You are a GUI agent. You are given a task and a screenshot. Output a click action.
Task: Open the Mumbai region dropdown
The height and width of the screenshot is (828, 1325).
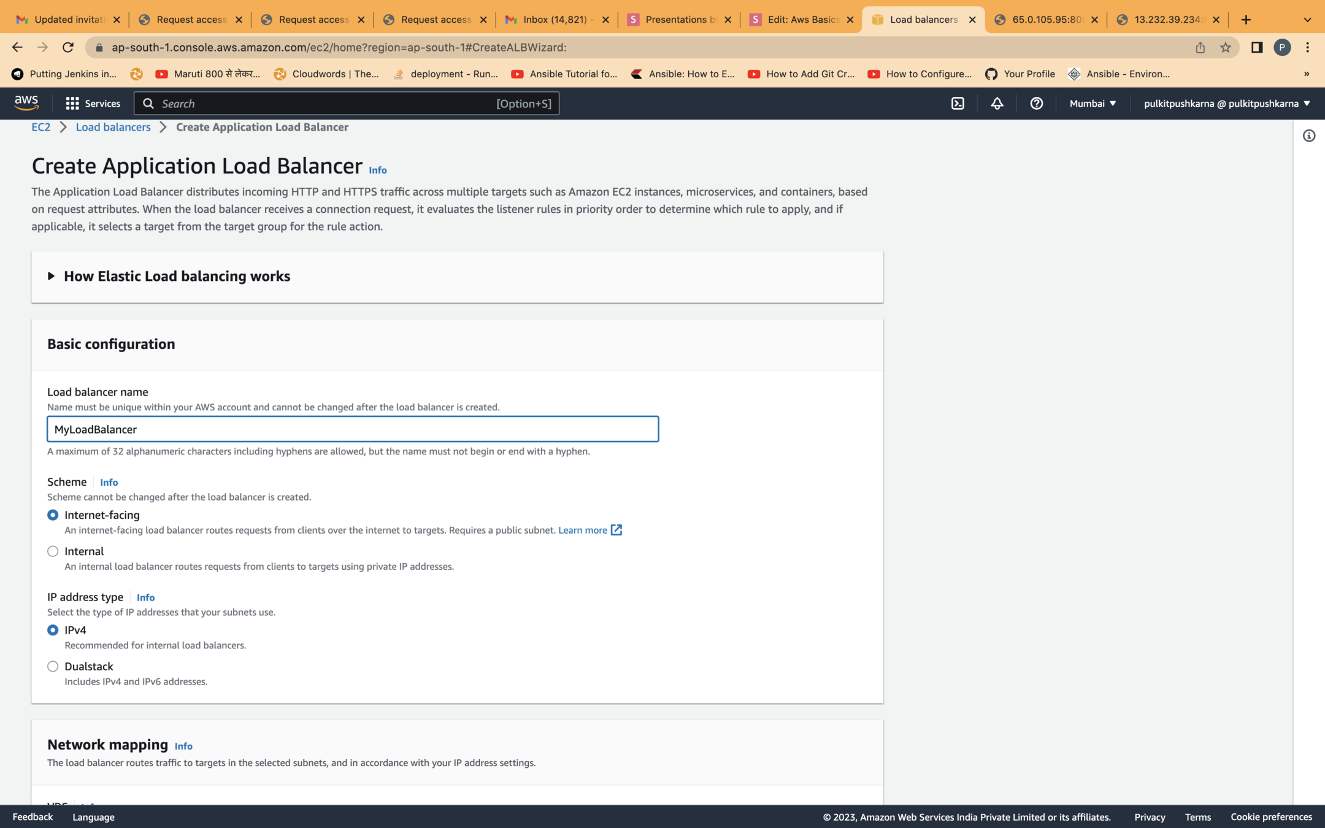coord(1092,104)
